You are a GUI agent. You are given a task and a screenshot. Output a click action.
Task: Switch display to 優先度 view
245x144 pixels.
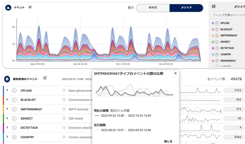[x=153, y=8]
